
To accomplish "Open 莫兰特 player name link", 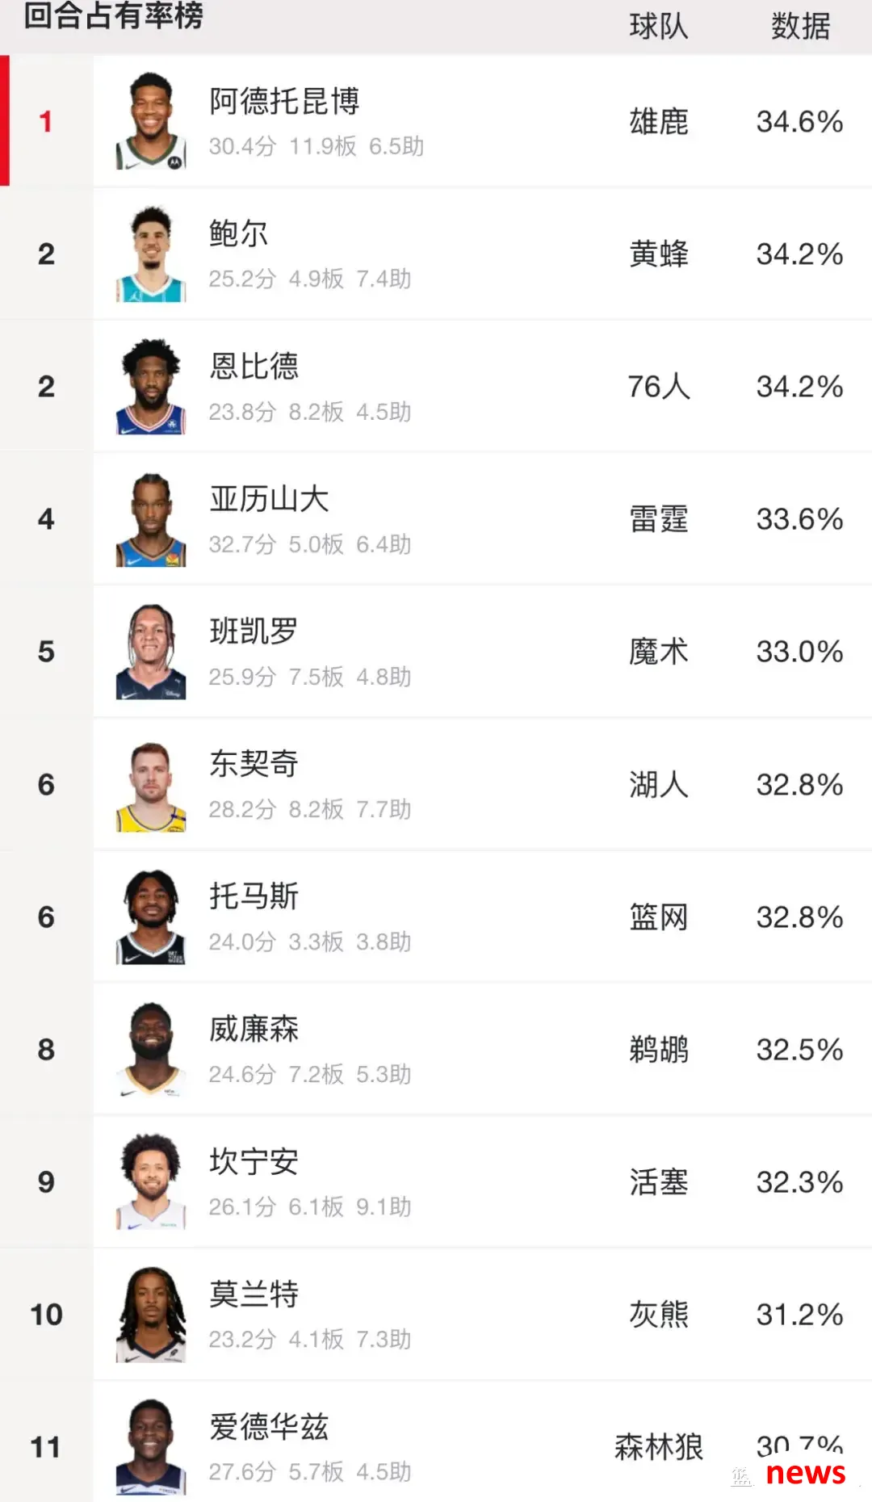I will (254, 1294).
